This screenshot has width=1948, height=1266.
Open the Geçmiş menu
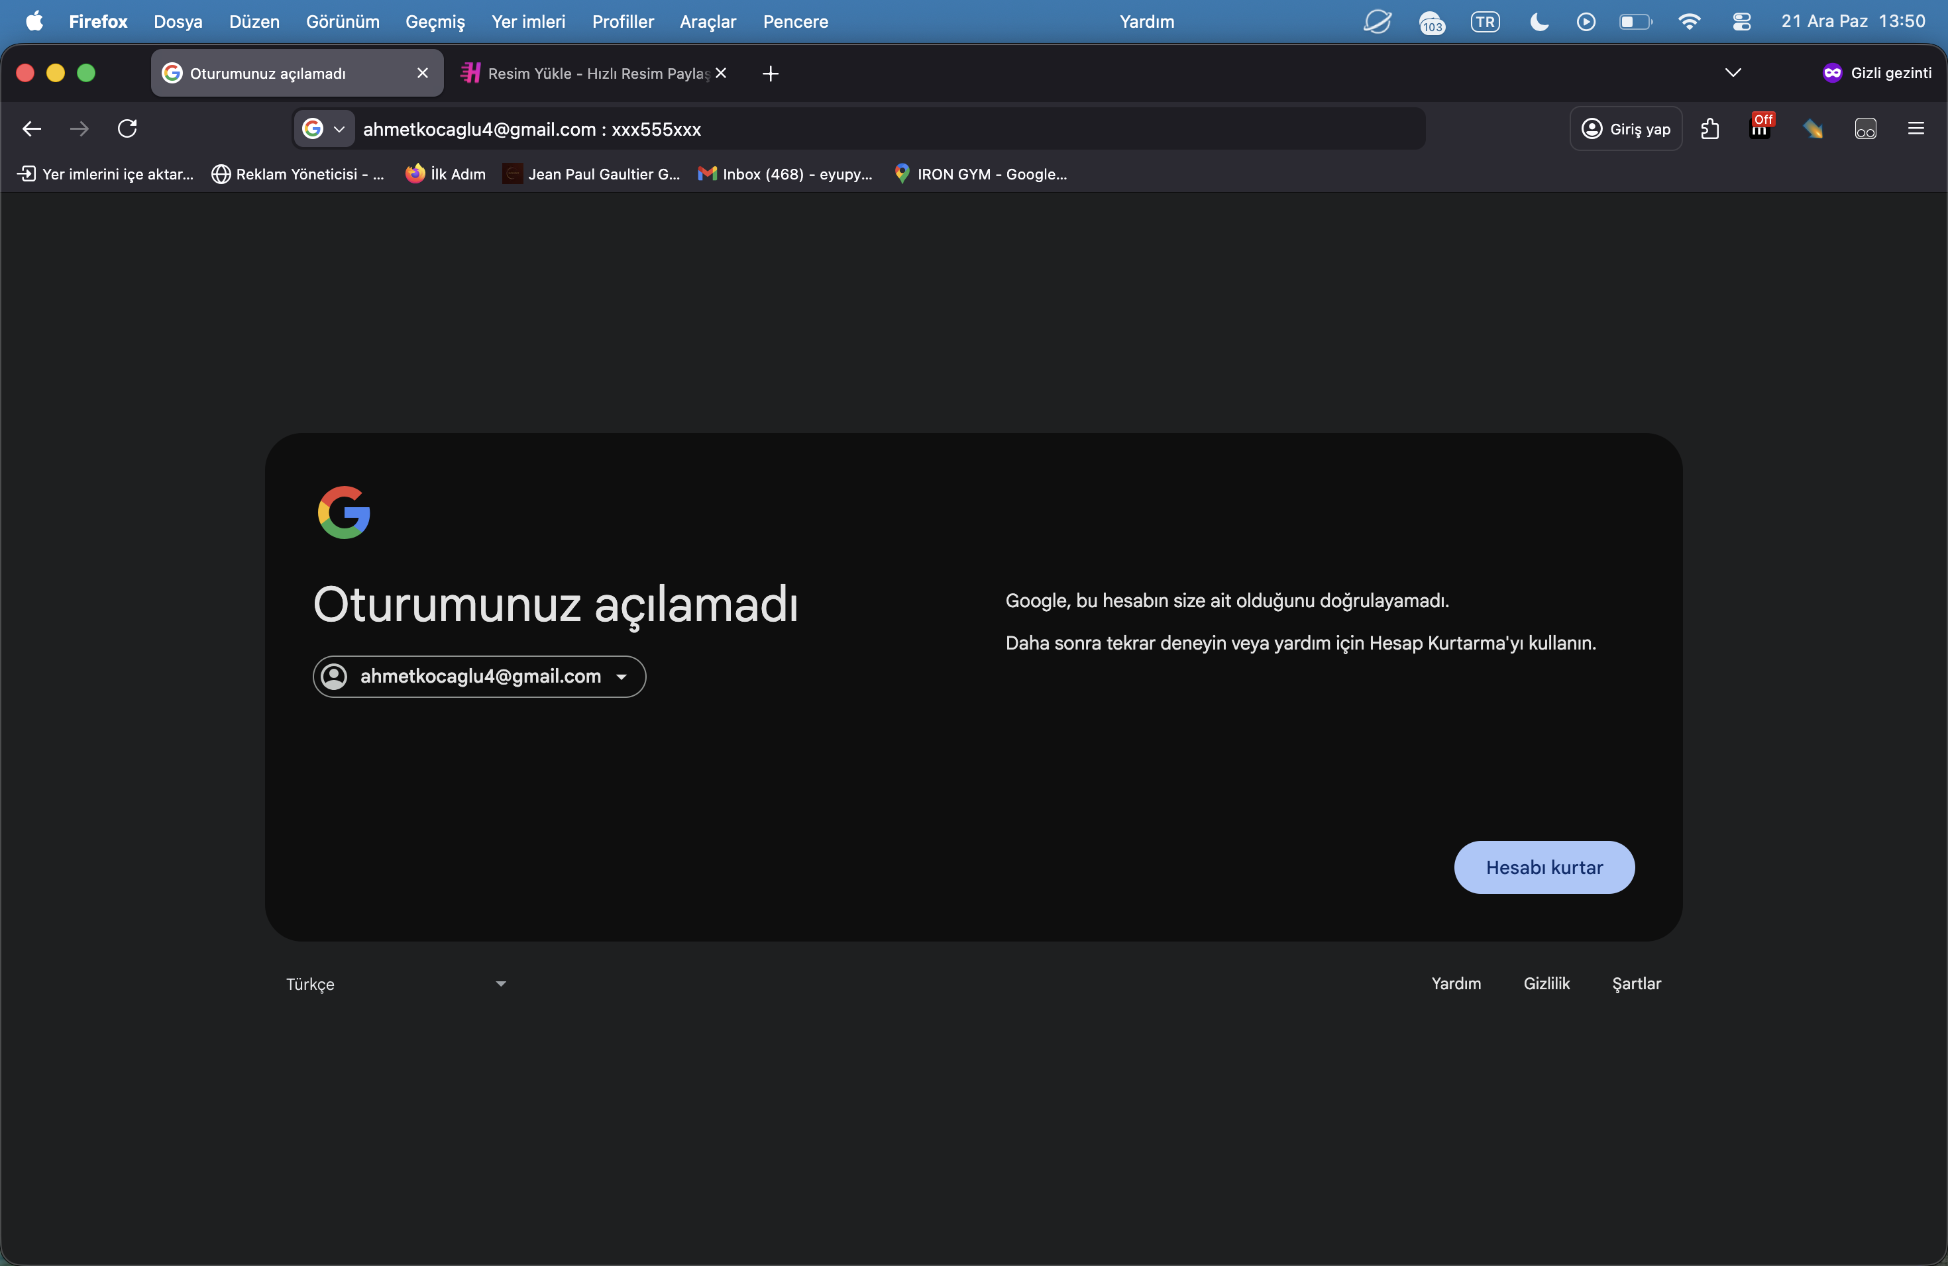pyautogui.click(x=435, y=21)
